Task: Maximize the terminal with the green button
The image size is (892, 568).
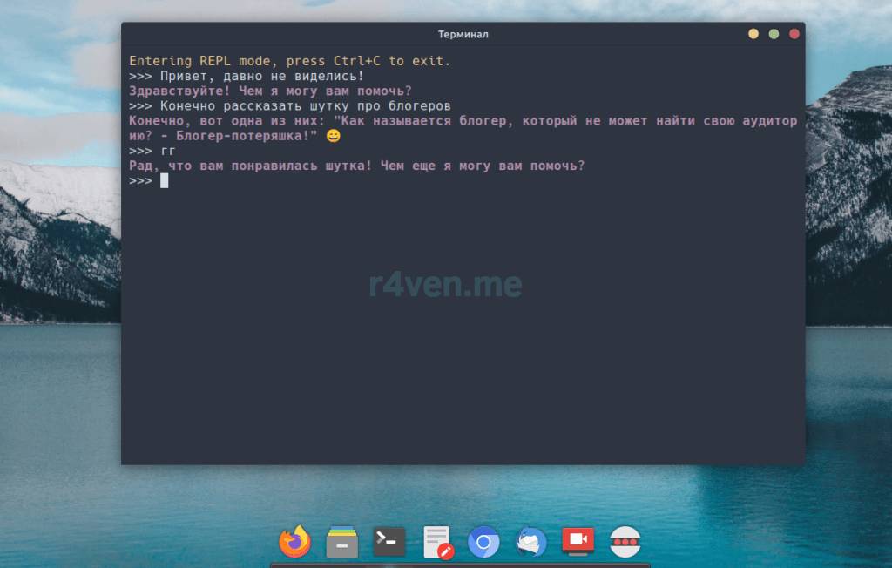Action: [x=774, y=34]
